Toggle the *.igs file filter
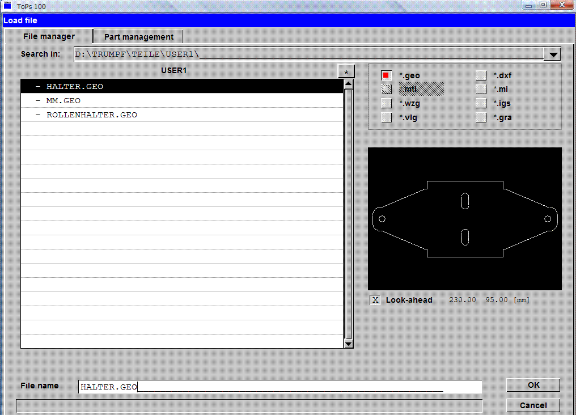Screen dimensions: 576x415 click(481, 103)
